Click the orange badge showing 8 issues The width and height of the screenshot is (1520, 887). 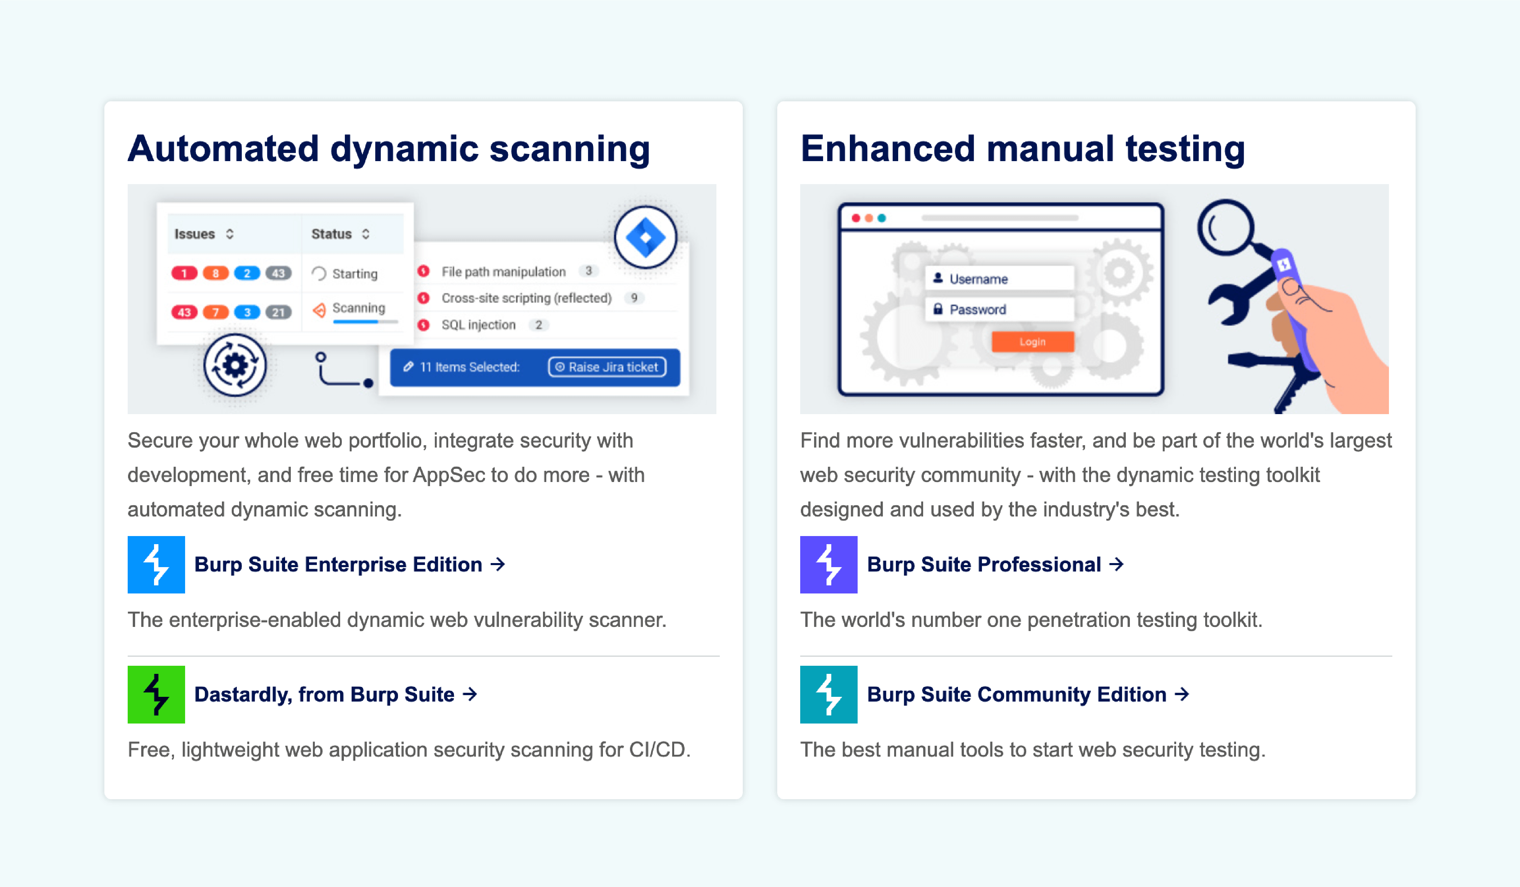(x=216, y=273)
